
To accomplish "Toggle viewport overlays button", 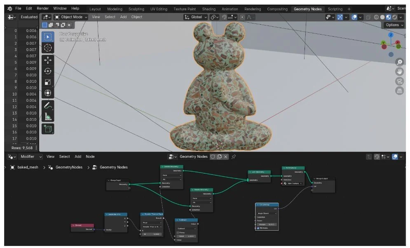I will coord(354,17).
